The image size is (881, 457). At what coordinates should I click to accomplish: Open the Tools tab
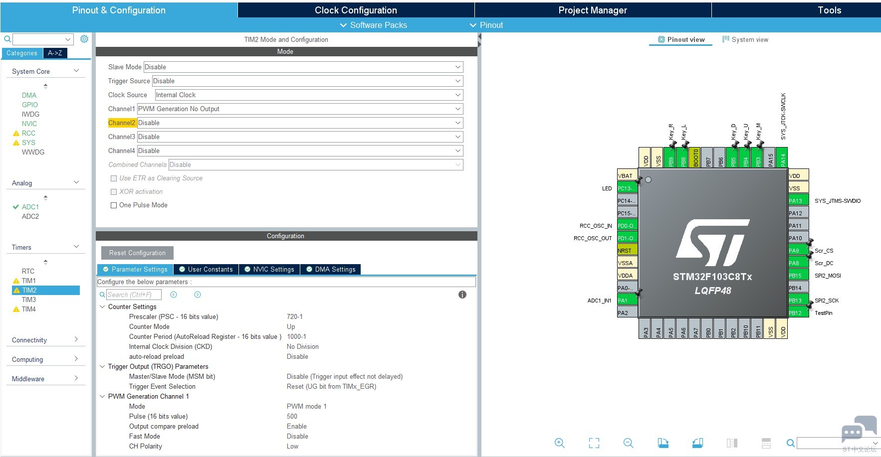click(829, 10)
